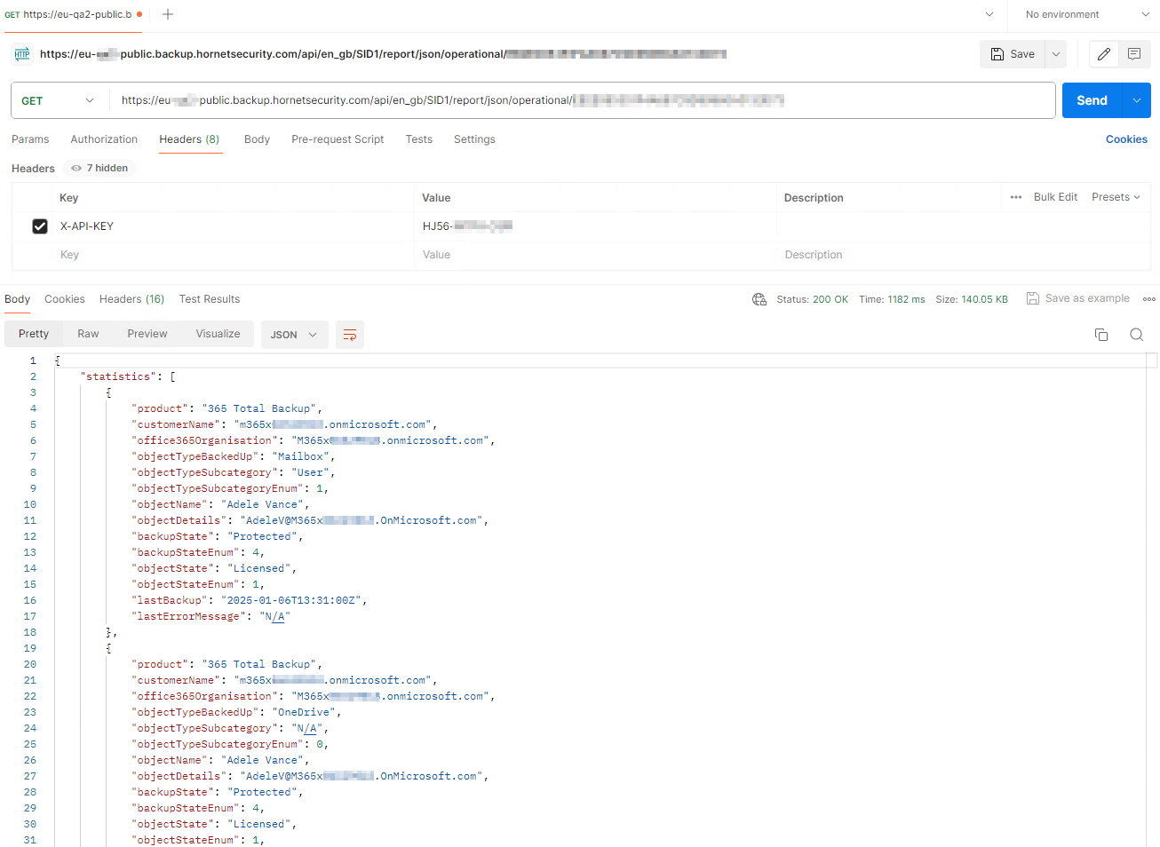The width and height of the screenshot is (1160, 847).
Task: Switch to the Authorization tab
Action: tap(104, 139)
